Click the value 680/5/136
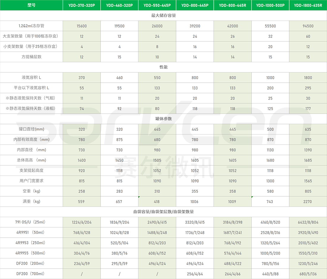The height and width of the screenshot is (279, 327). pyautogui.click(x=308, y=274)
